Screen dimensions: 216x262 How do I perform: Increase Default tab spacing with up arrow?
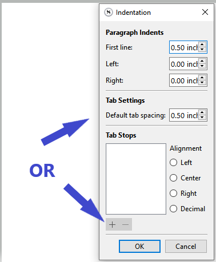tap(202, 112)
